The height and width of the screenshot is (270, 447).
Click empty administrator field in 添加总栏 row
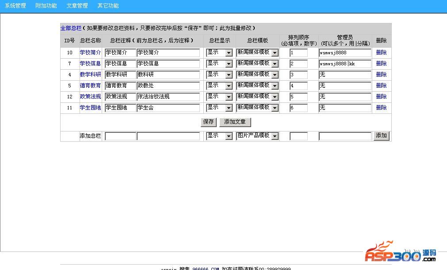click(345, 136)
